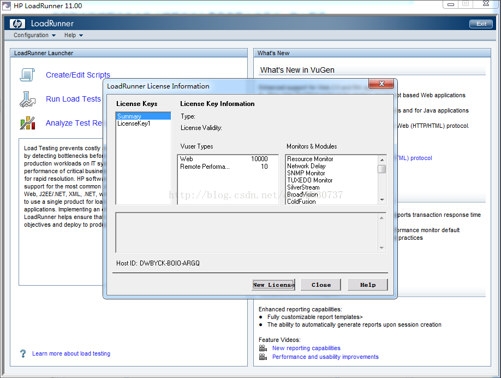
Task: Open Performance and usability improvements video link
Action: [325, 357]
